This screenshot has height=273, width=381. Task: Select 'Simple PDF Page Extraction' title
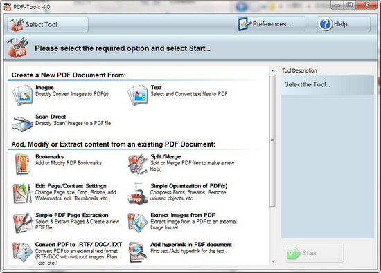72,215
